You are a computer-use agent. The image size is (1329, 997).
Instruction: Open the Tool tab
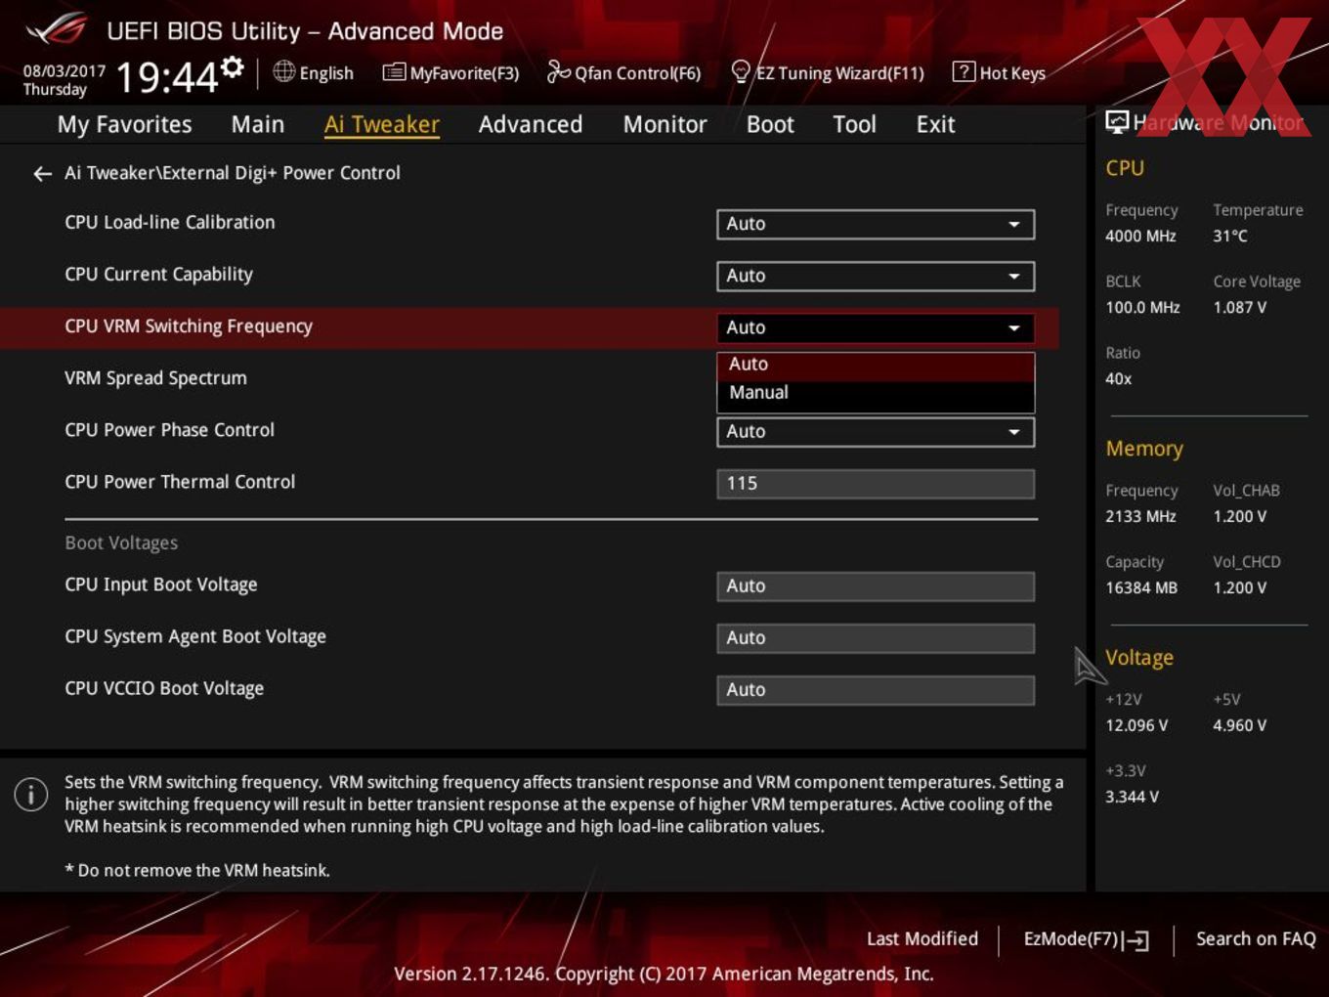pos(854,124)
